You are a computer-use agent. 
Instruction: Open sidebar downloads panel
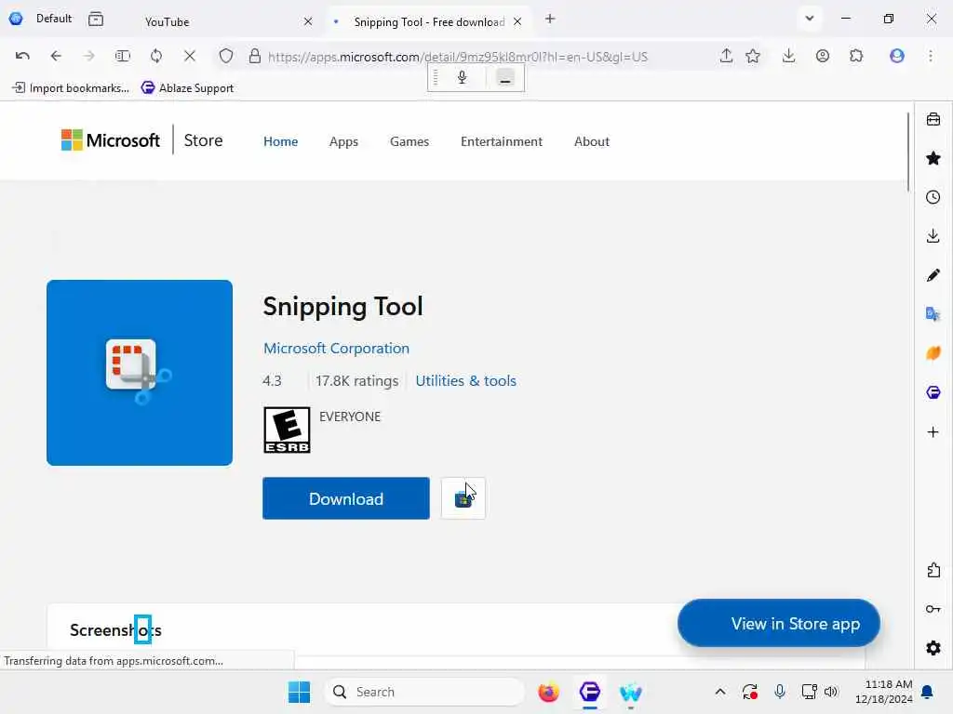(x=933, y=236)
